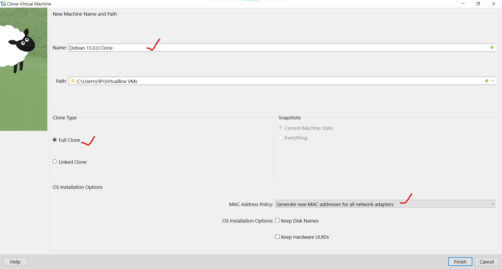Close the Clone Virtual Machine window
502x269 pixels.
tap(494, 4)
